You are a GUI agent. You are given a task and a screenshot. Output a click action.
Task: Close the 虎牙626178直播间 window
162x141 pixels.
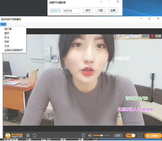coord(158,19)
